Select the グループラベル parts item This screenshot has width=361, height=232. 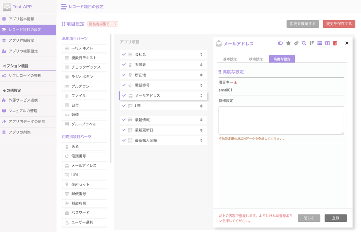(84, 124)
